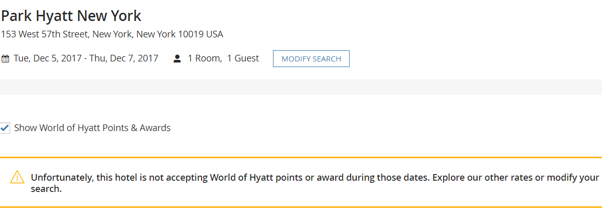Uncheck Show World of Hyatt Points & Awards
602x214 pixels.
tap(5, 127)
